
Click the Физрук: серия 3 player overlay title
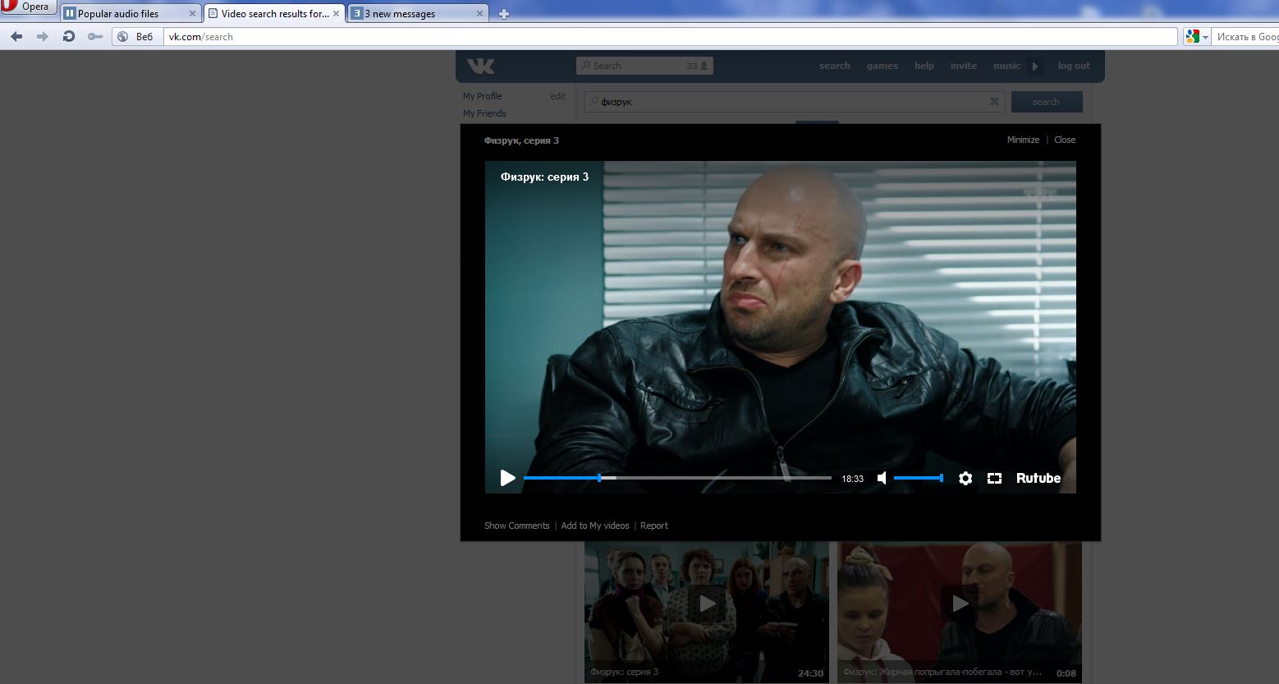(544, 177)
